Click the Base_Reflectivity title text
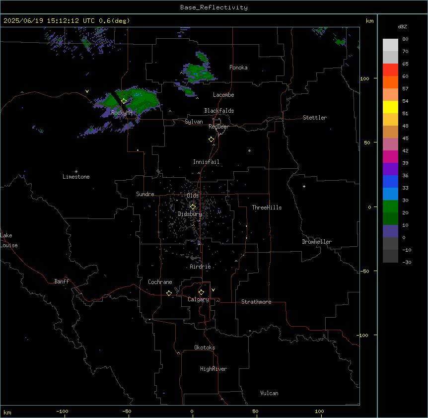The image size is (428, 418). [x=214, y=7]
